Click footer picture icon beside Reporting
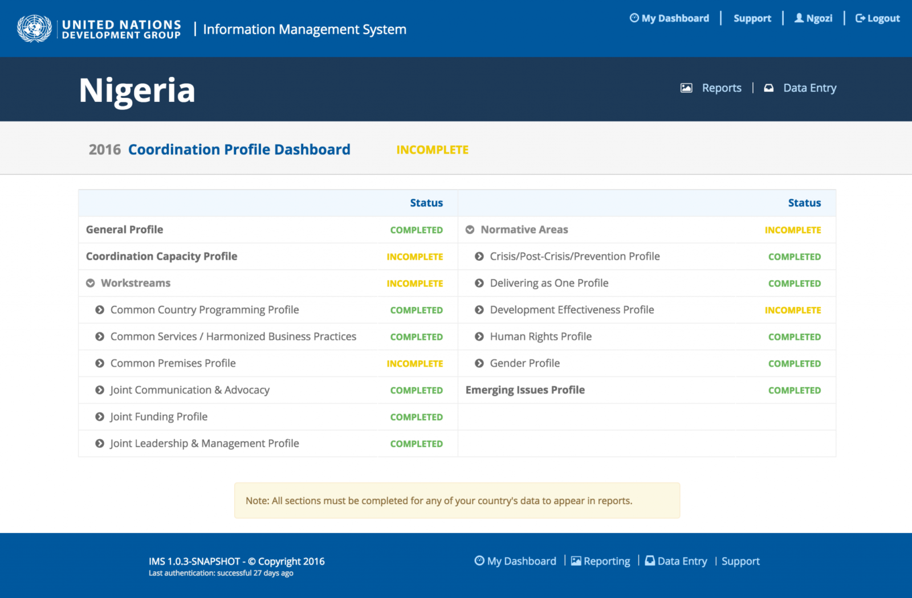The image size is (912, 598). click(576, 561)
